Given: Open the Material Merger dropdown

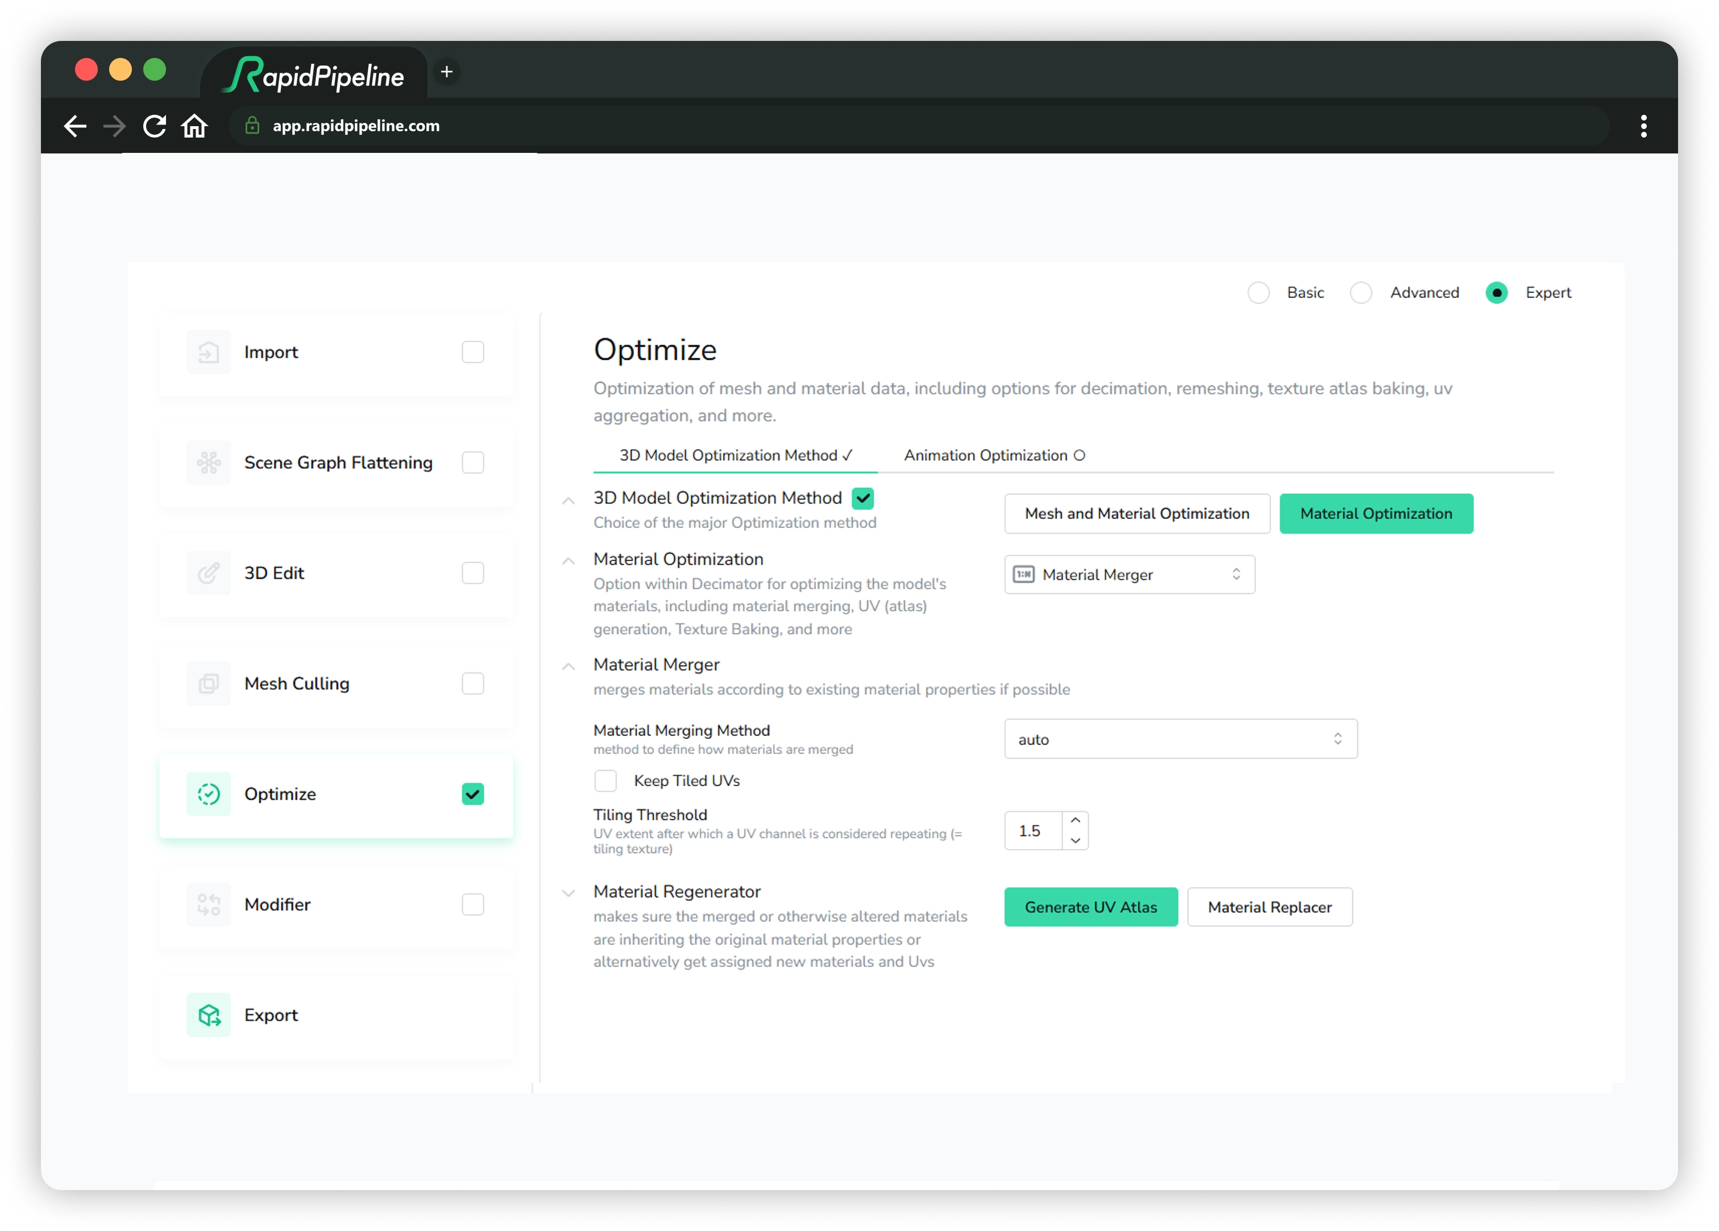Looking at the screenshot, I should 1130,575.
